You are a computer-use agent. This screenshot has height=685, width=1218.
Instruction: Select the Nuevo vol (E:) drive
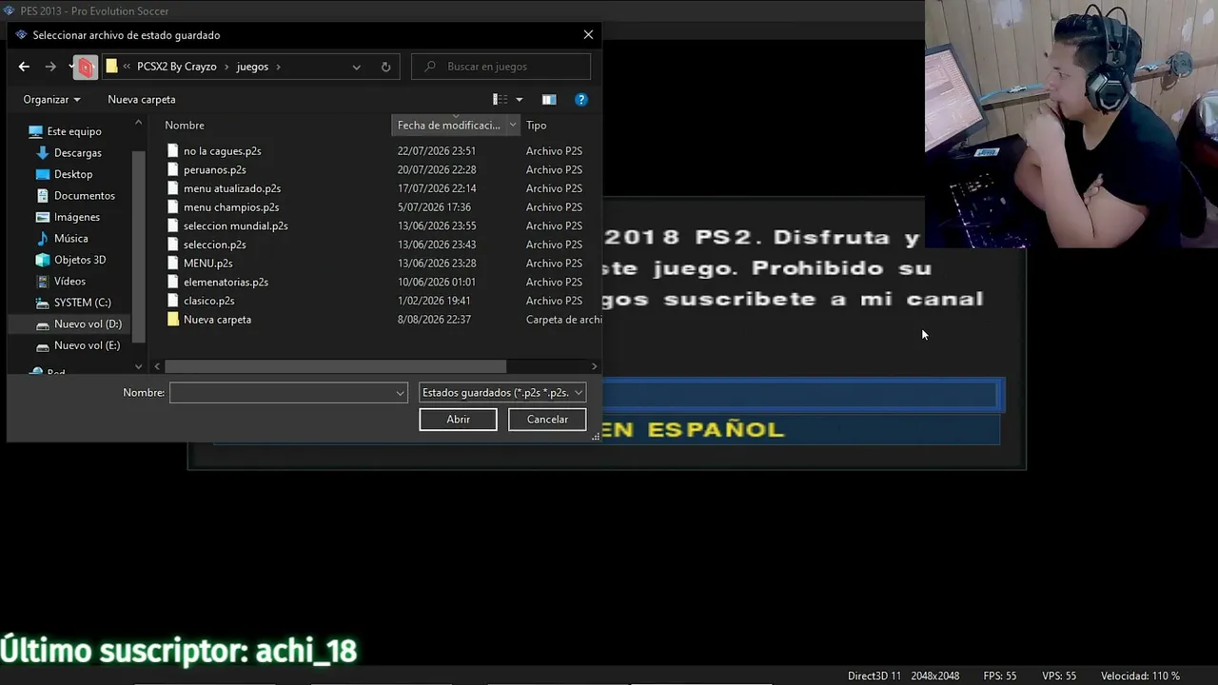point(87,345)
